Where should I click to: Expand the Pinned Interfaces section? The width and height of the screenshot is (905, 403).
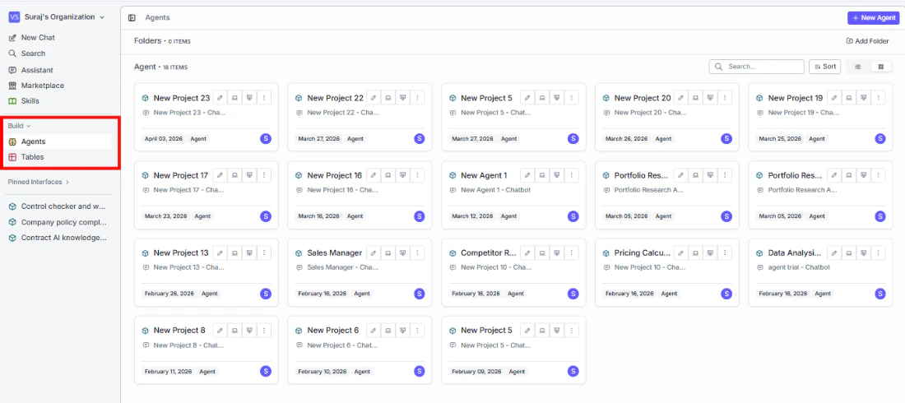[x=38, y=182]
